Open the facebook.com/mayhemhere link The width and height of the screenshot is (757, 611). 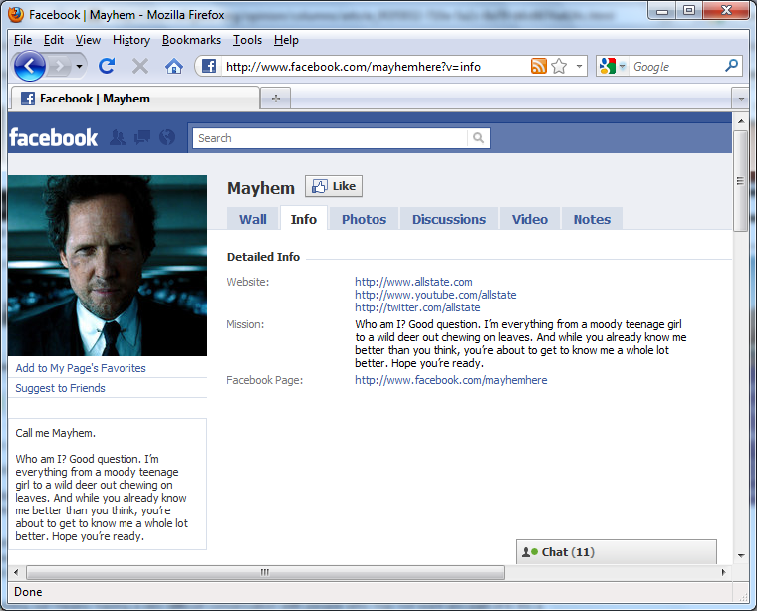point(451,380)
